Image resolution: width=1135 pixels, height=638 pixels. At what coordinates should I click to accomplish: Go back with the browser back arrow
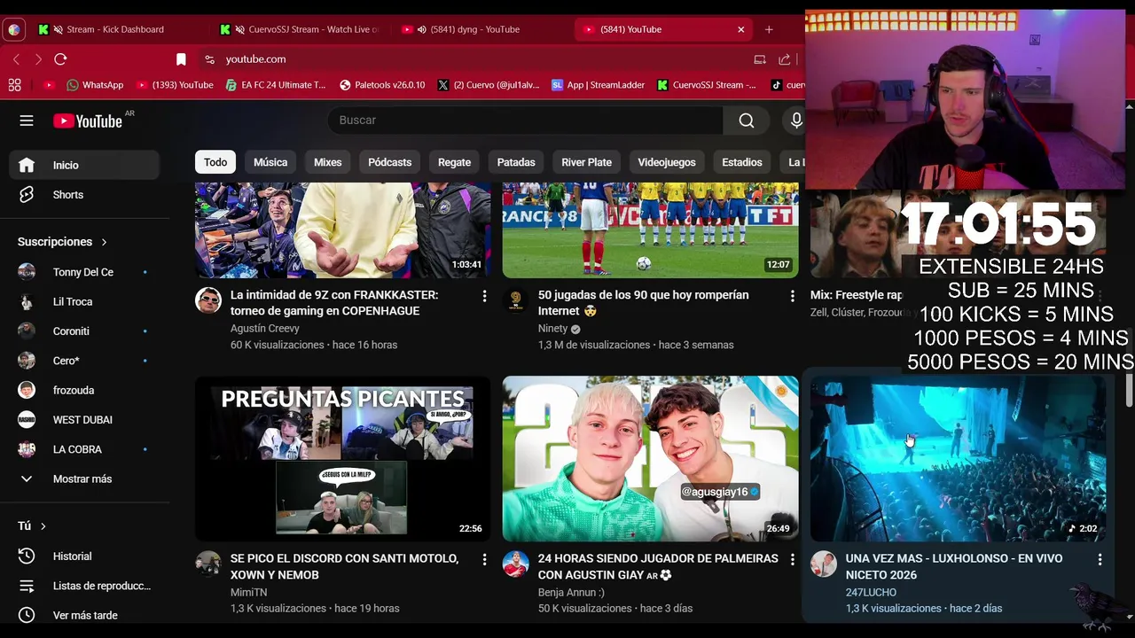point(16,59)
